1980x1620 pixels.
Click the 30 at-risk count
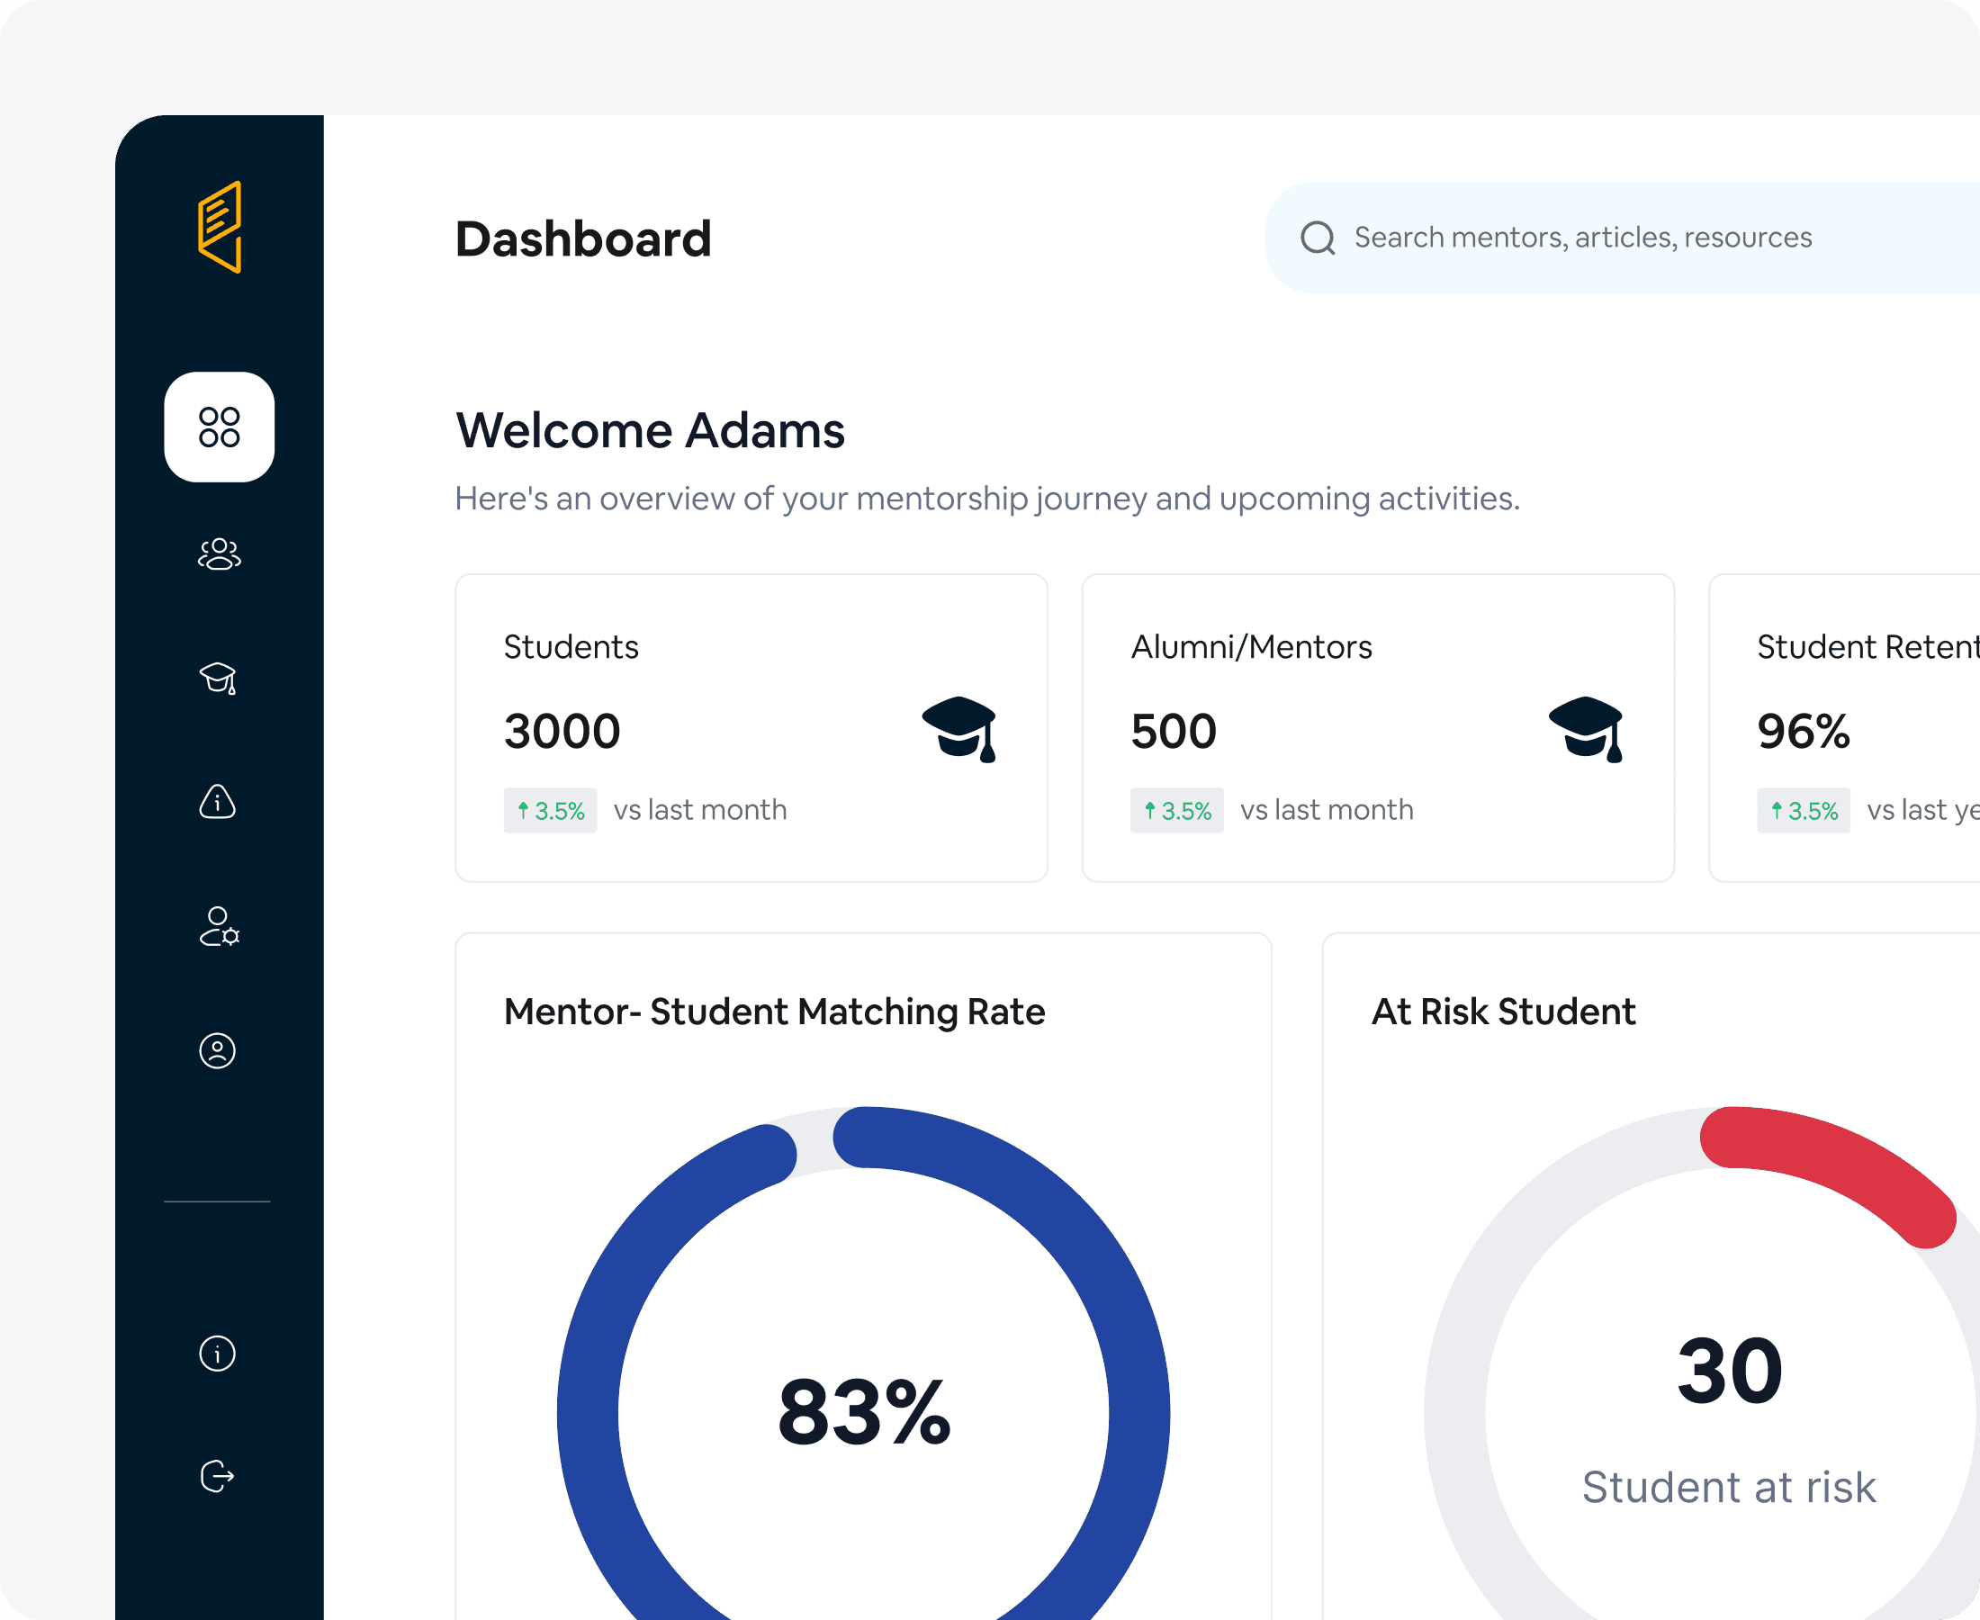1730,1370
